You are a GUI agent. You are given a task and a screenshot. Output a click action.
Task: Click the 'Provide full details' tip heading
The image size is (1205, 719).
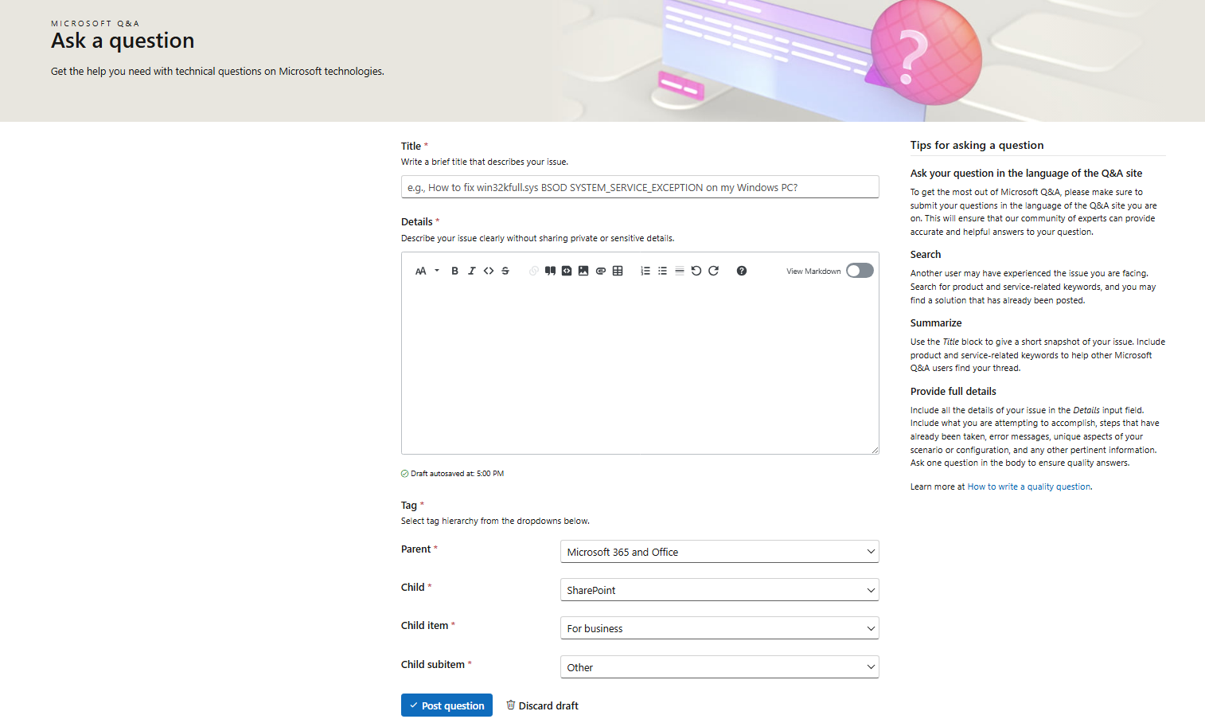(953, 391)
